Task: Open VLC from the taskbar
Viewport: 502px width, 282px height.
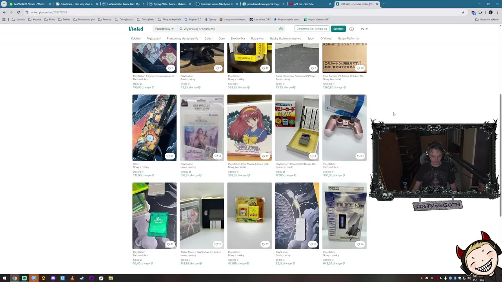Action: (72, 278)
